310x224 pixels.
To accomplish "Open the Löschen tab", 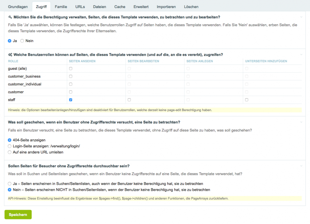I will (191, 7).
